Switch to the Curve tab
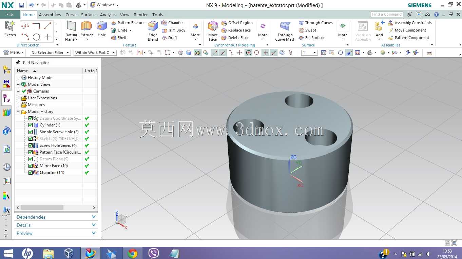Viewport: 462px width, 259px height. point(71,15)
